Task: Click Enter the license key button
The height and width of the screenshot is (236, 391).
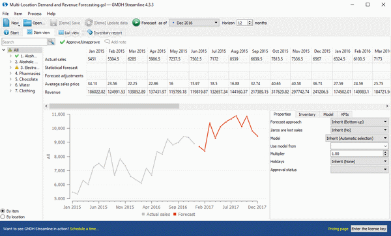Action: tap(369, 229)
